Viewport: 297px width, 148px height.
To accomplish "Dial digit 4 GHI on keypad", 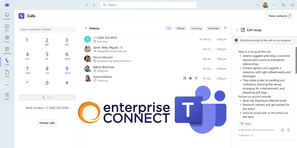I will coord(27,56).
